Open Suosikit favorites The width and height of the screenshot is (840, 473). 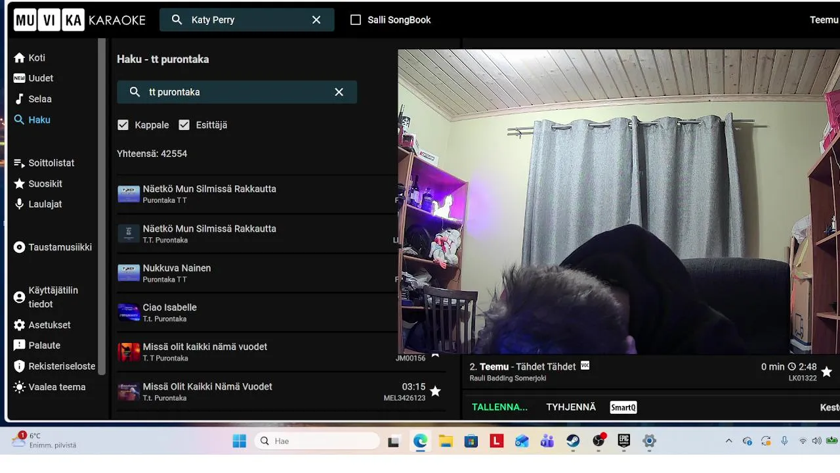tap(38, 184)
